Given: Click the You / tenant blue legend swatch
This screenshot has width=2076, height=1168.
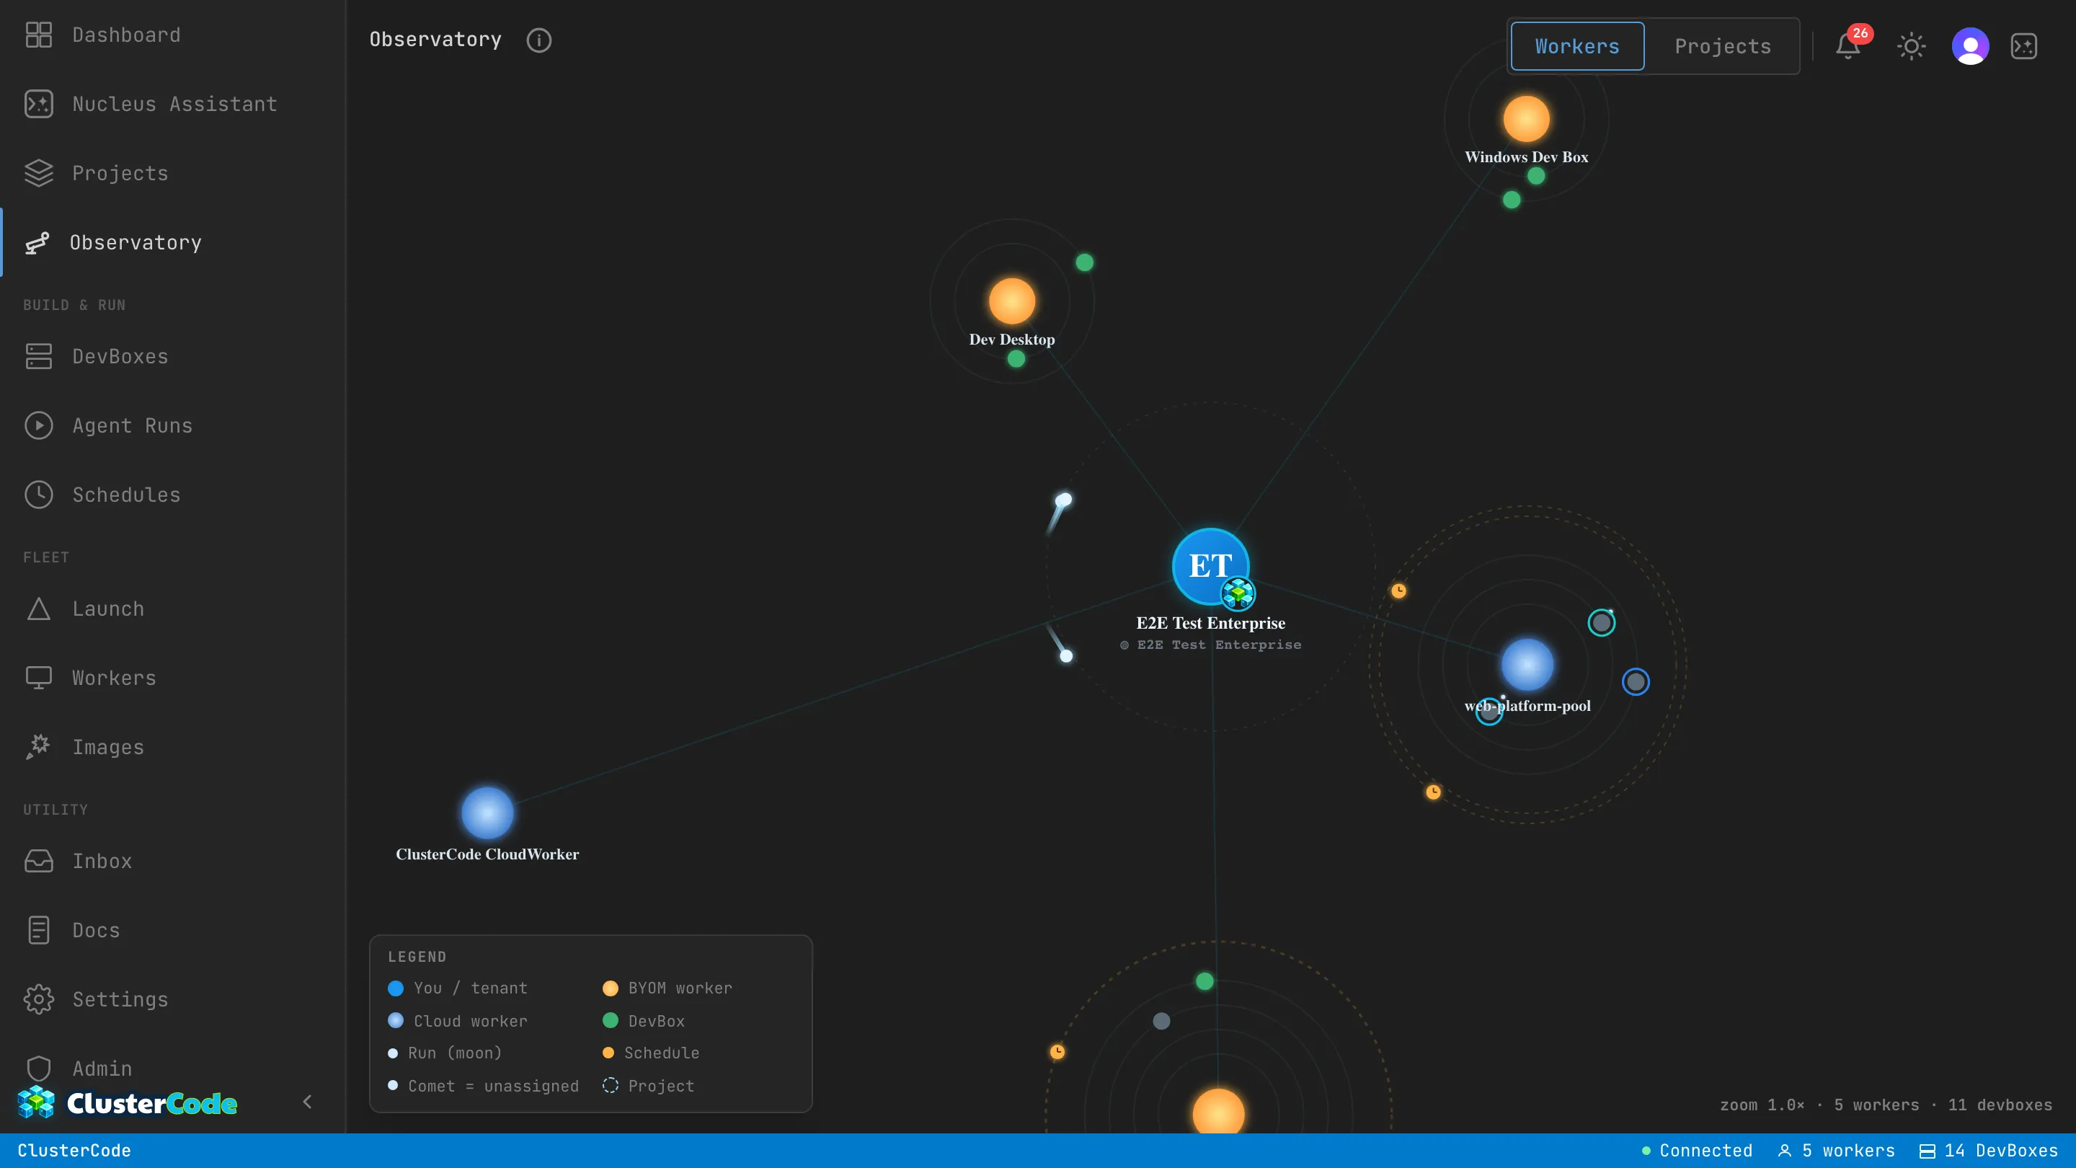Looking at the screenshot, I should point(396,988).
